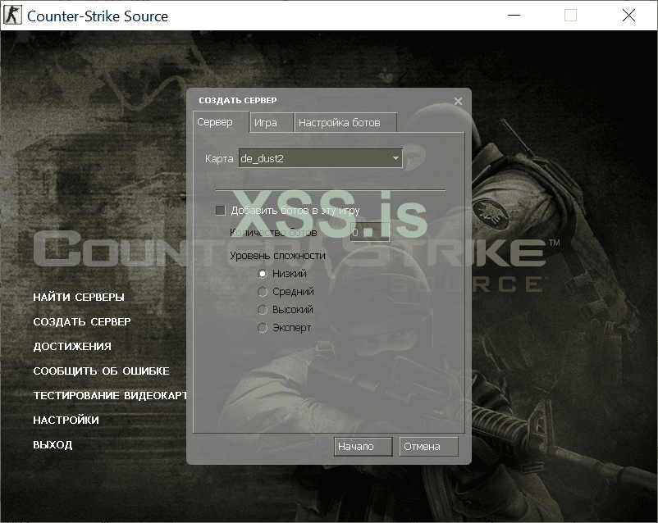Open the Игра tab
The width and height of the screenshot is (658, 523).
coord(272,122)
